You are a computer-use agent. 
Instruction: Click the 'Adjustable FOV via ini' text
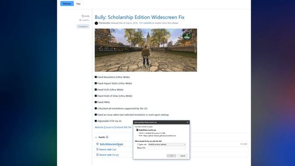pyautogui.click(x=109, y=121)
